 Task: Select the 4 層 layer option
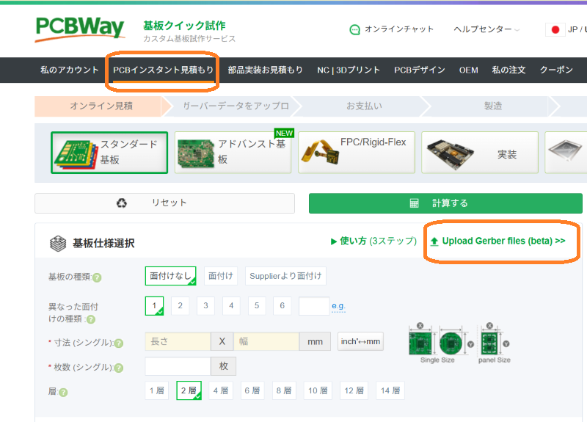[221, 391]
